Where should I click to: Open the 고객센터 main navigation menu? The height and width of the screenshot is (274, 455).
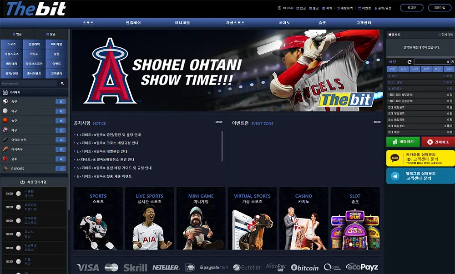[364, 23]
